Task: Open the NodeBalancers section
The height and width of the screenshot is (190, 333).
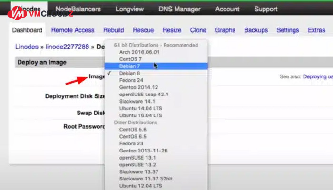Action: tap(78, 9)
